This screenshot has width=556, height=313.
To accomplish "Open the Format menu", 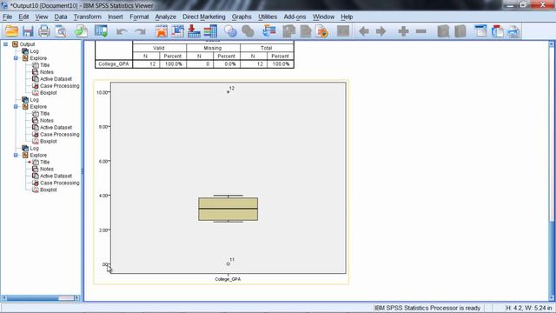I will (139, 17).
